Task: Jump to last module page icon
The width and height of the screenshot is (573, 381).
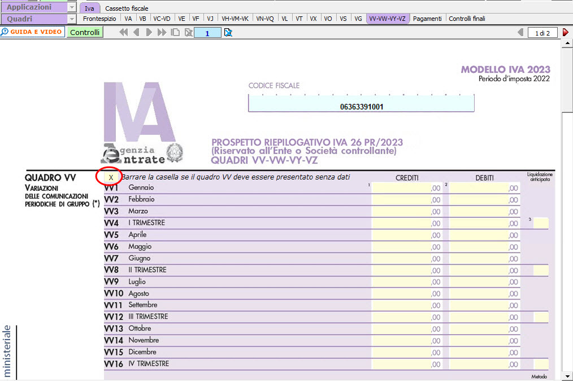Action: click(162, 33)
